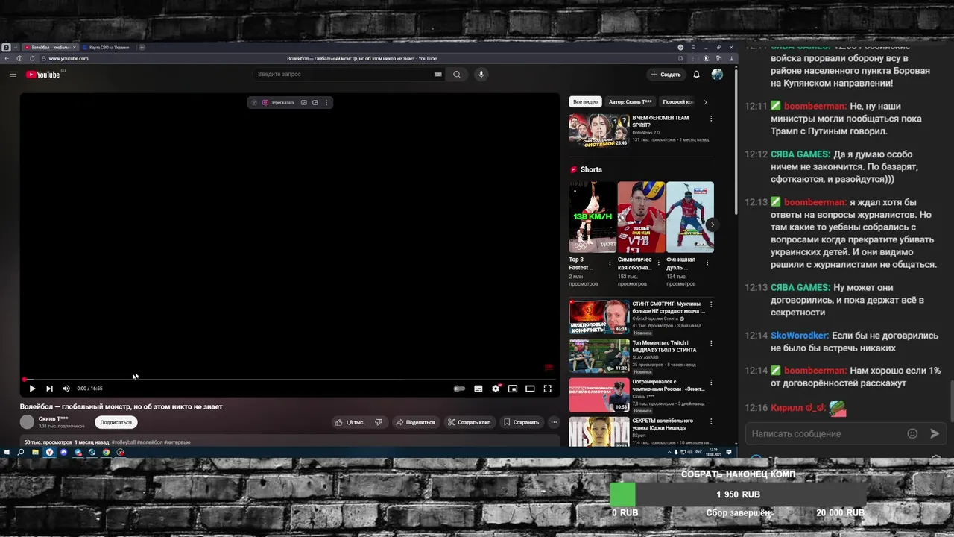This screenshot has height=537, width=954.
Task: Open more actions menu below the video
Action: tap(554, 422)
